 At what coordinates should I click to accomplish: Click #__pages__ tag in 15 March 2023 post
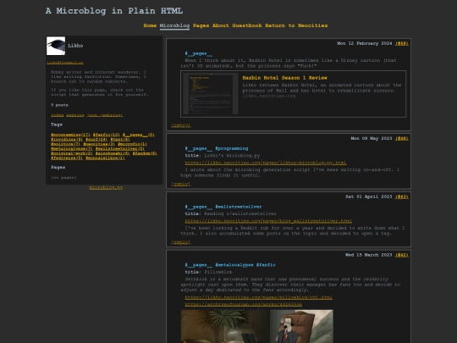coord(199,265)
